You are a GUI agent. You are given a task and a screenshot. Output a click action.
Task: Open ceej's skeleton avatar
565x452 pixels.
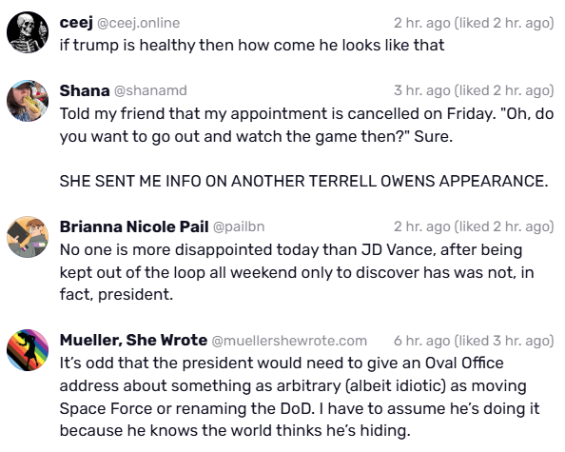(x=28, y=32)
